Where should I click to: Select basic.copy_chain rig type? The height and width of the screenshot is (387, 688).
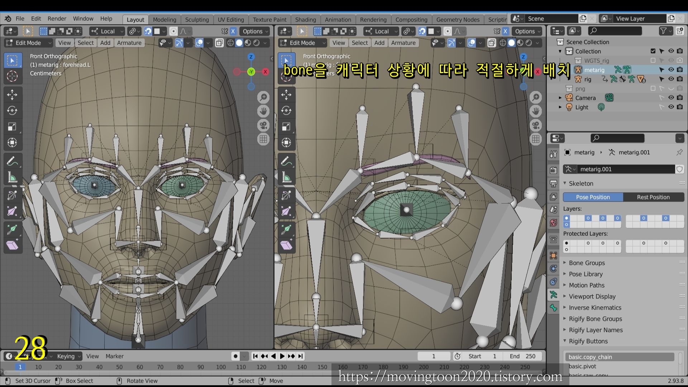(x=620, y=357)
